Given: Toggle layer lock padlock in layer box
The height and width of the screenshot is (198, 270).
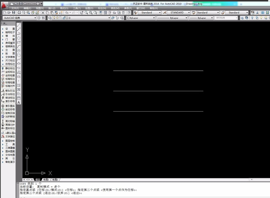Looking at the screenshot, I should [64, 18].
